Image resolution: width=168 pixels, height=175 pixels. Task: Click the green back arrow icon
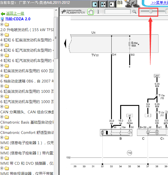(x=3, y=14)
